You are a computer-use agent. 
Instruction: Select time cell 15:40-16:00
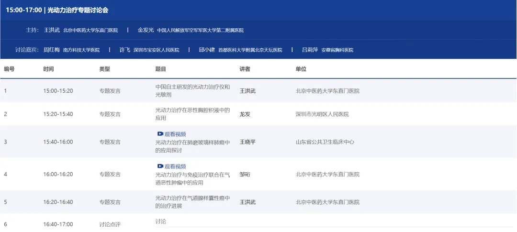pyautogui.click(x=58, y=142)
